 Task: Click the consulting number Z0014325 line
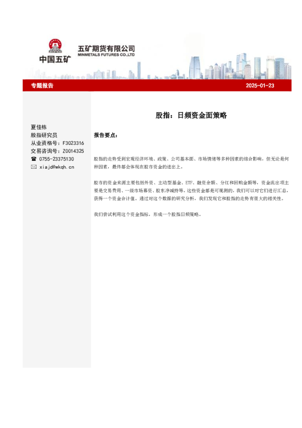tap(57, 151)
